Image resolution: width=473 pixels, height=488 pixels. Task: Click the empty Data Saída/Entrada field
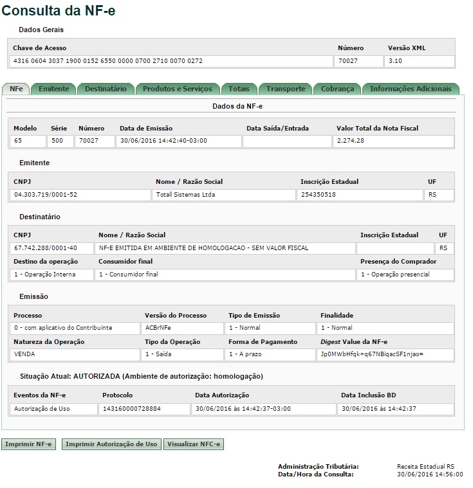[287, 141]
